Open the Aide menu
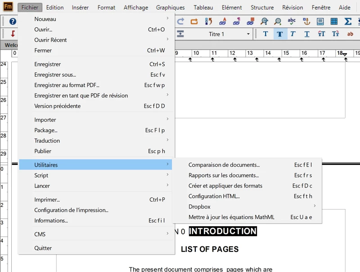Screen dimensions: 360x272 point(345,8)
